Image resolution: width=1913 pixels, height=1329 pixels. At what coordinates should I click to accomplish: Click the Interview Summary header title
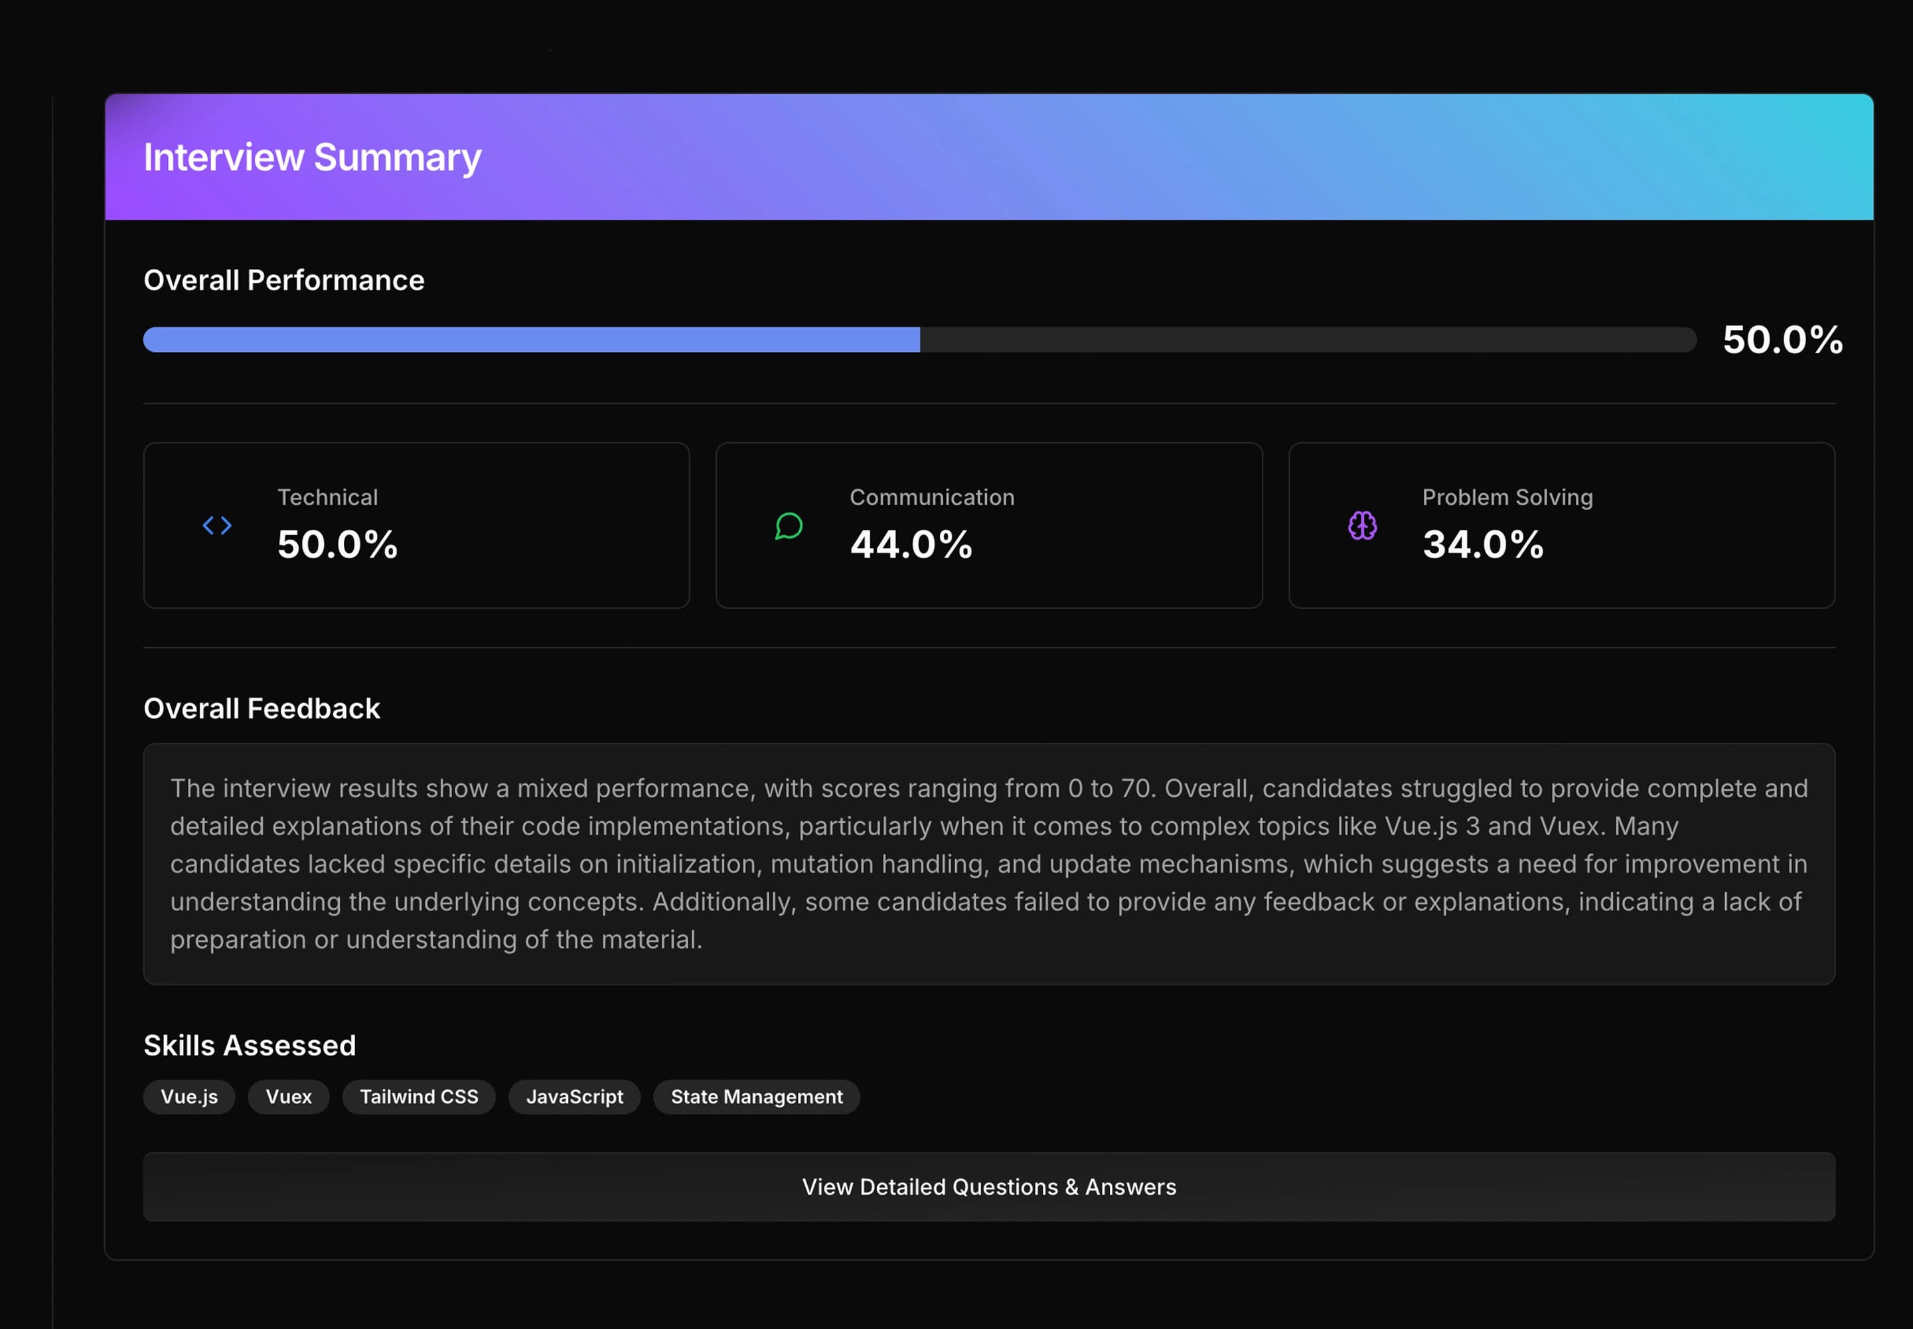(312, 157)
